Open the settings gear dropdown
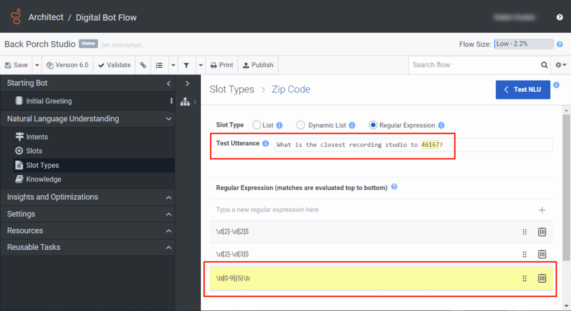Image resolution: width=571 pixels, height=311 pixels. (x=560, y=65)
